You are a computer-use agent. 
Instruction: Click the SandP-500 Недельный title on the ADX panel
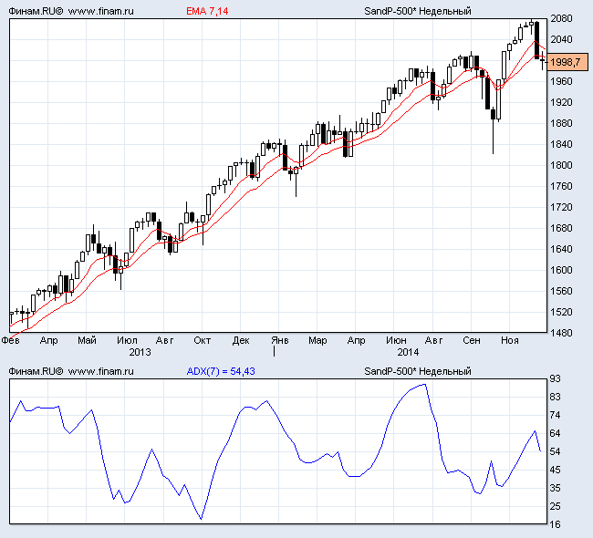(x=417, y=371)
